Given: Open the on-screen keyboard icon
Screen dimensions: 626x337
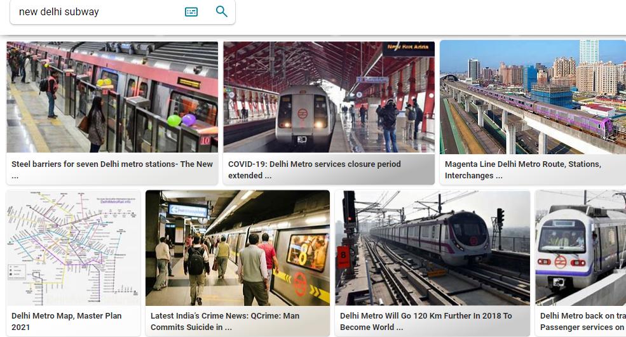Looking at the screenshot, I should 191,12.
